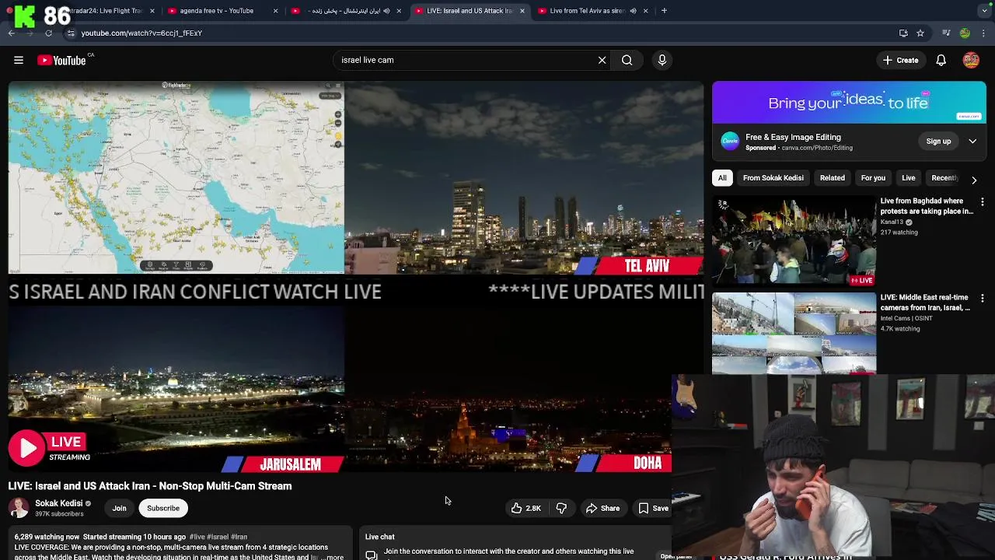Open the browser profile avatar
Image resolution: width=995 pixels, height=560 pixels.
(965, 33)
